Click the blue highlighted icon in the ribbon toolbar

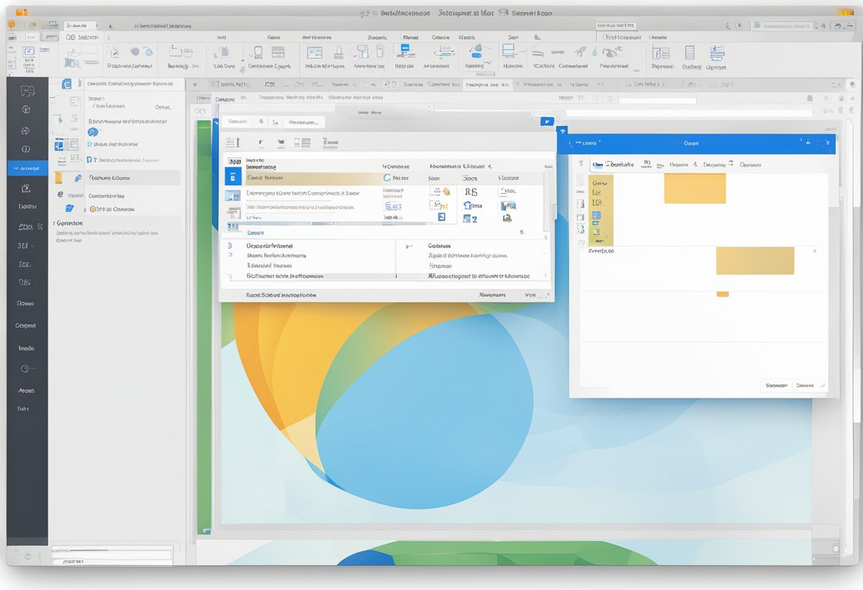pos(405,51)
